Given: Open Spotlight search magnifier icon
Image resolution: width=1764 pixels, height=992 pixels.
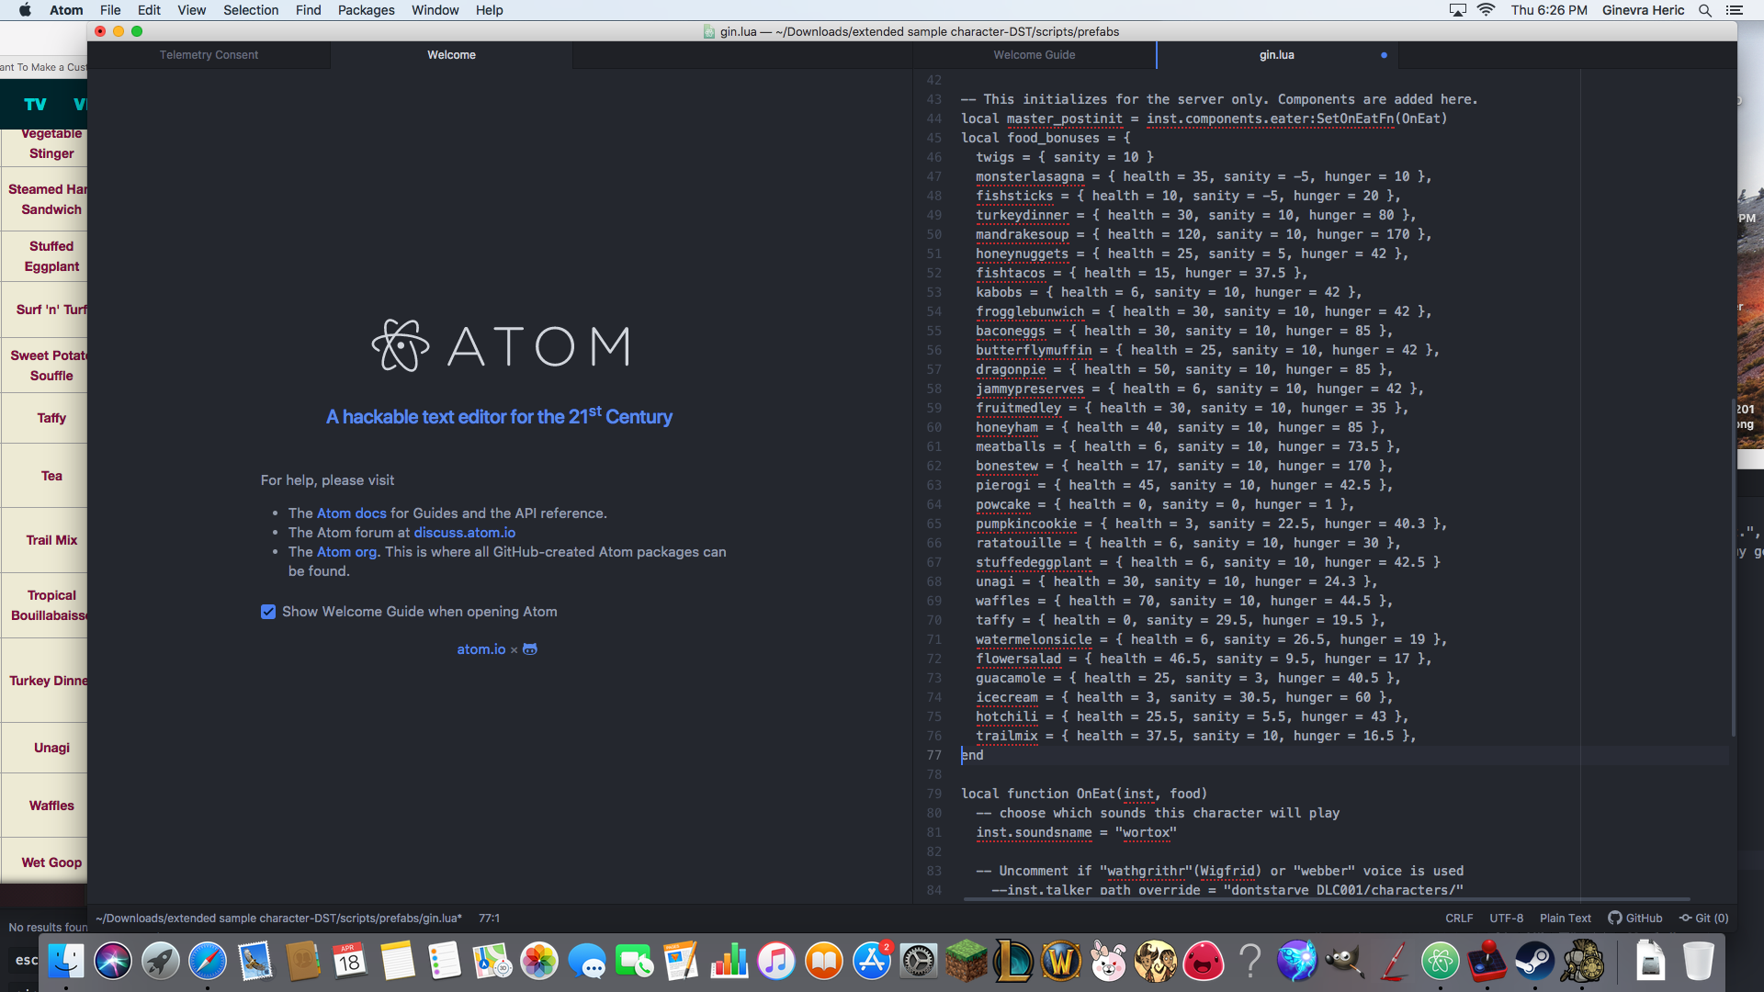Looking at the screenshot, I should 1704,10.
